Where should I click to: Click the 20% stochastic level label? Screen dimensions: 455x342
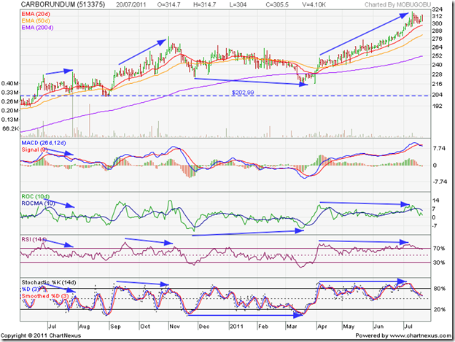(440, 309)
